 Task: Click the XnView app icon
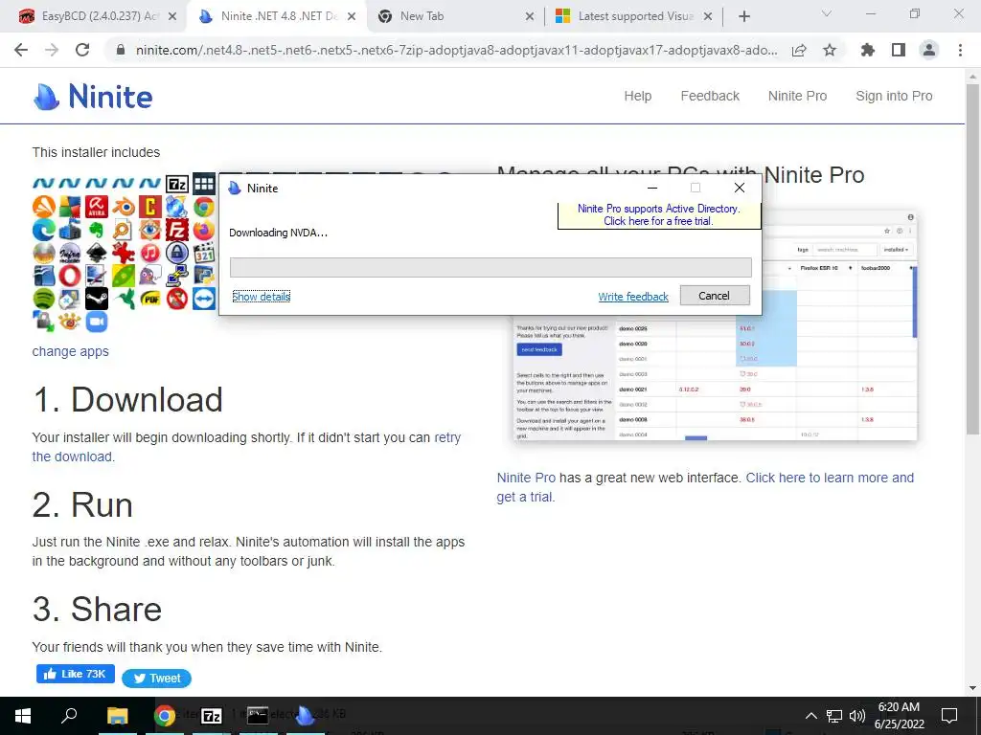pos(70,322)
